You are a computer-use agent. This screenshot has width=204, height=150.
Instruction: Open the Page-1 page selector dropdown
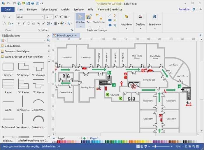pyautogui.click(x=79, y=138)
